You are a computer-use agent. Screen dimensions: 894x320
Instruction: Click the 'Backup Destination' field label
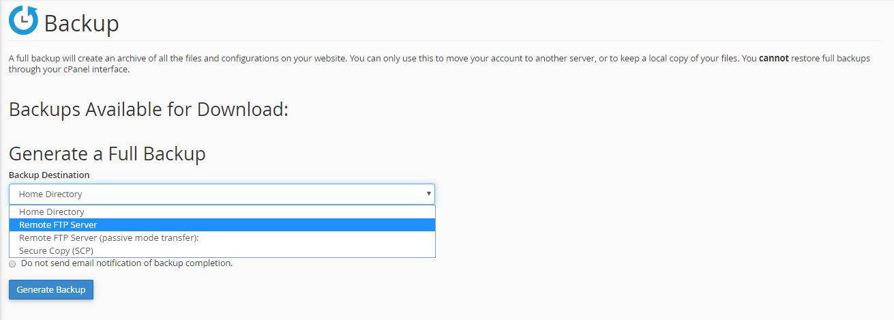tap(48, 175)
